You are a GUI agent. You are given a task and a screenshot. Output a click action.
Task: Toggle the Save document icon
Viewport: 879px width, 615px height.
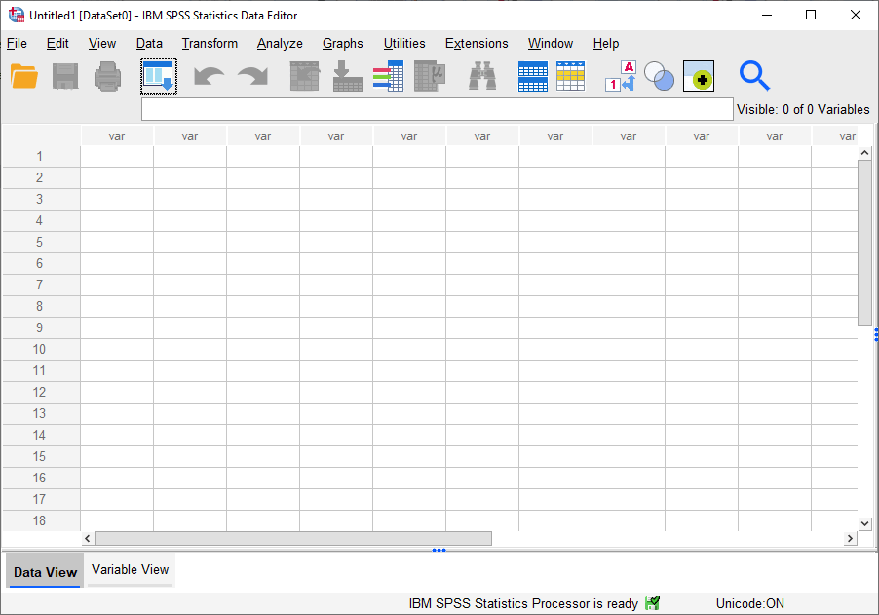tap(65, 76)
